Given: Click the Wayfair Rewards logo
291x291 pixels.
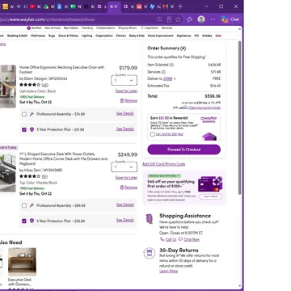Looking at the screenshot, I should pyautogui.click(x=209, y=120).
